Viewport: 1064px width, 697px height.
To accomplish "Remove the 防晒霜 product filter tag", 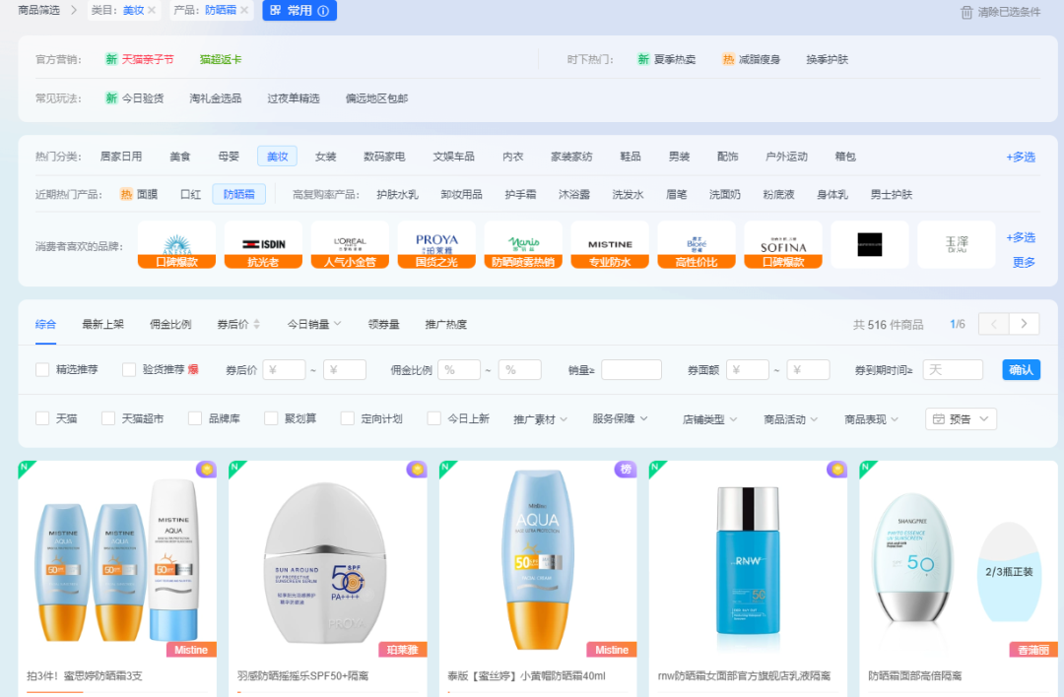I will coord(244,10).
